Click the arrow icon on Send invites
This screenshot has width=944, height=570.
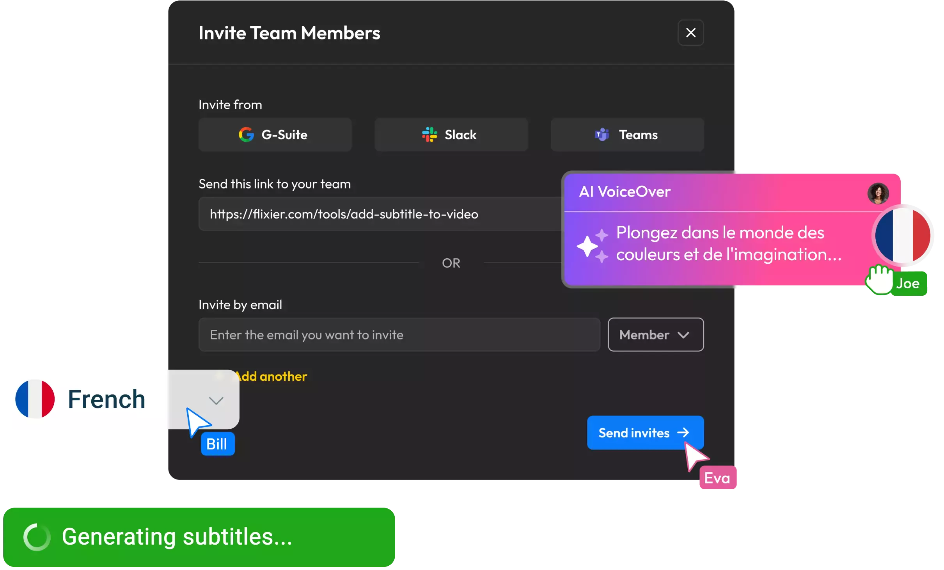683,433
